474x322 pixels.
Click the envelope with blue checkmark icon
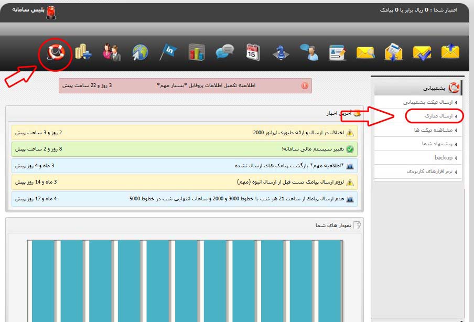pyautogui.click(x=422, y=53)
